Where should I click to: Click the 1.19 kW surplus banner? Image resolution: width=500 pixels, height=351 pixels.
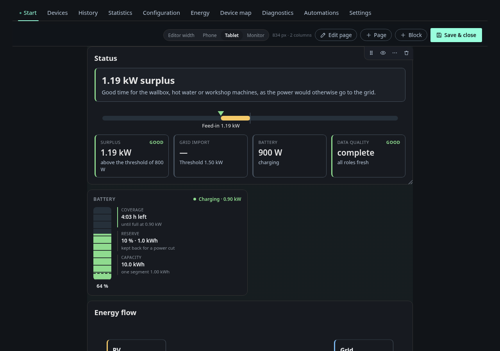[x=250, y=85]
